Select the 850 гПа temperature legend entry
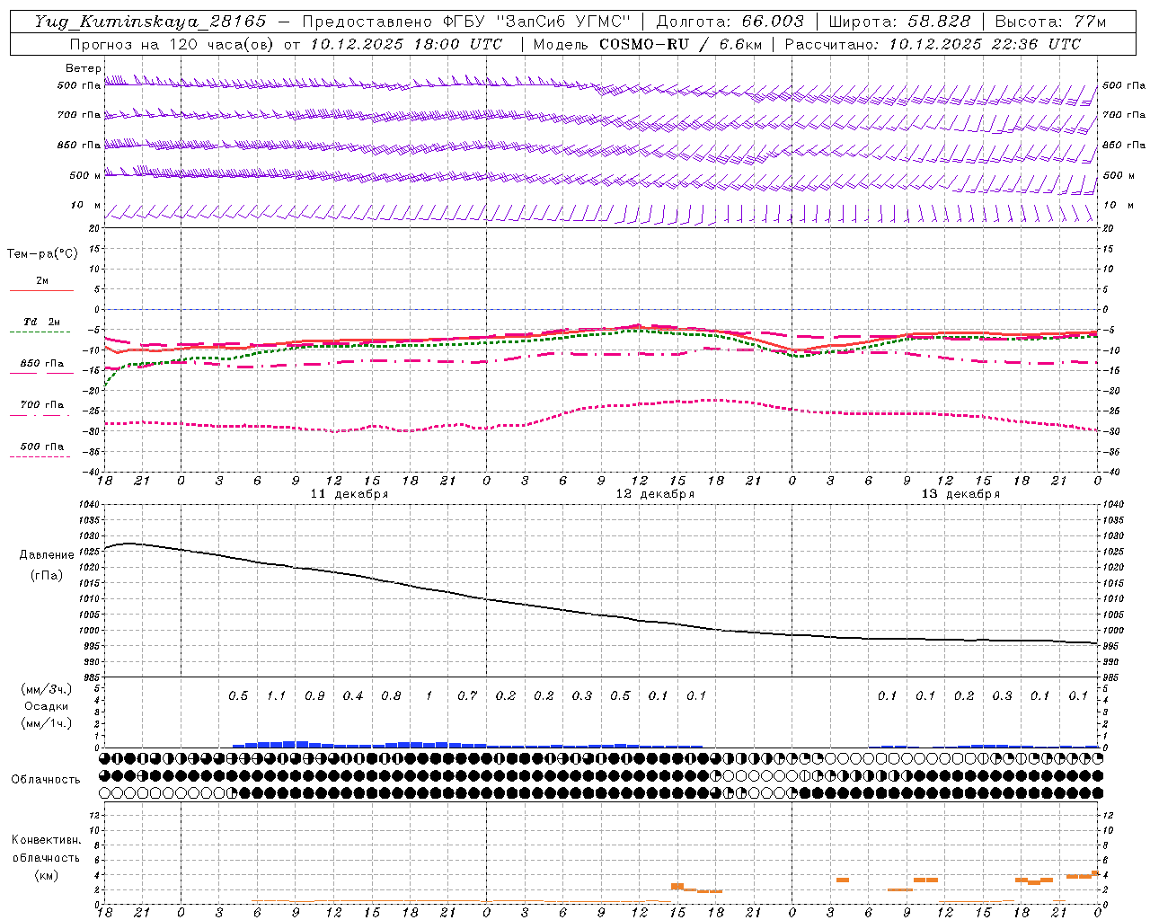The width and height of the screenshot is (1150, 920). (x=42, y=364)
